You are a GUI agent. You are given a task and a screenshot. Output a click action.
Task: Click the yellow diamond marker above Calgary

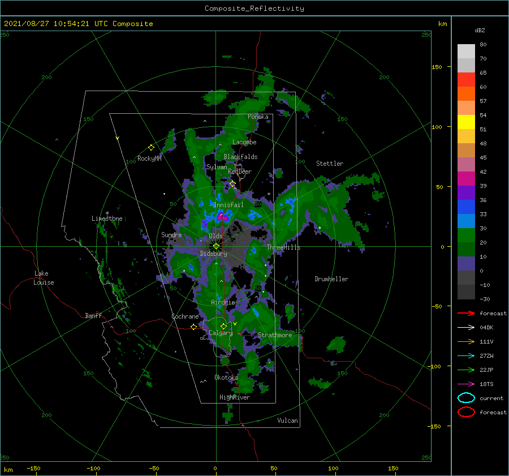223,326
